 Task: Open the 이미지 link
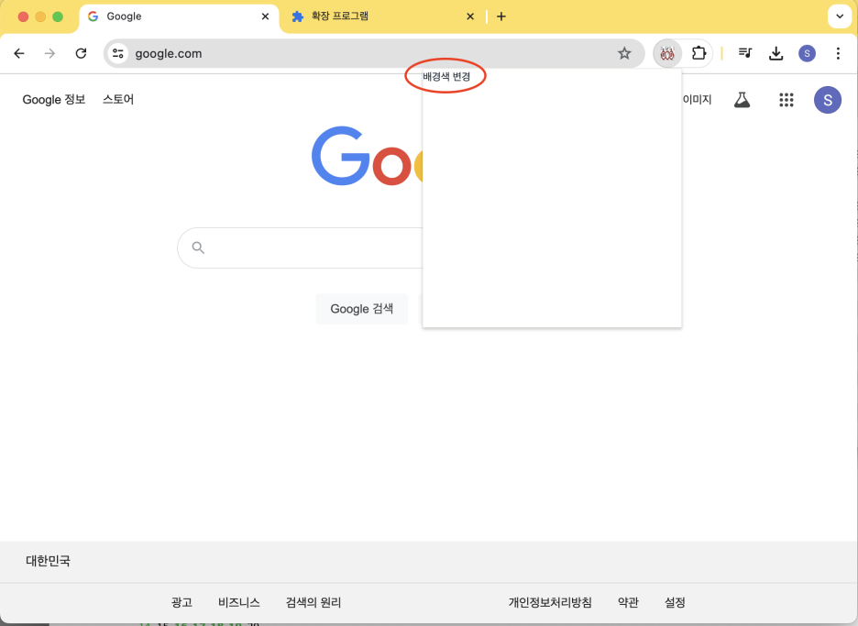(697, 100)
